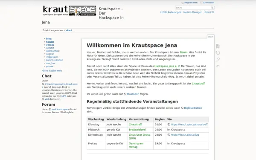Click the Chat sidebar heading
The width and height of the screenshot is (256, 160).
(47, 76)
